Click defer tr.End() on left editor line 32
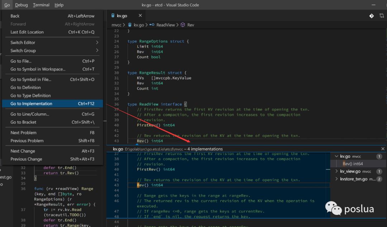 tap(60, 168)
